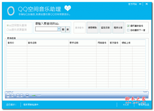This screenshot has width=154, height=111.
Task: Click status text 程序更新检测中
Action: pyautogui.click(x=31, y=105)
